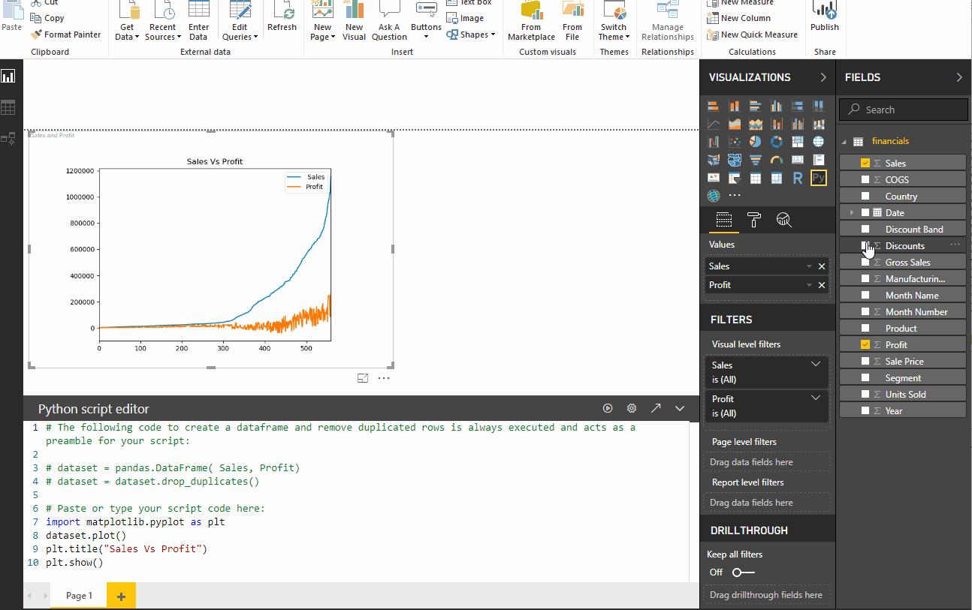972x610 pixels.
Task: Uncheck the Profit field checkbox
Action: pyautogui.click(x=865, y=344)
